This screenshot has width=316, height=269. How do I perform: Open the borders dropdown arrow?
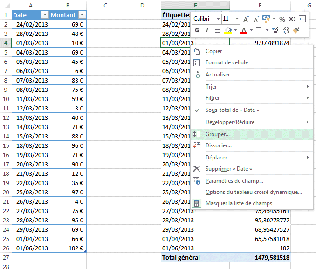tap(267, 30)
